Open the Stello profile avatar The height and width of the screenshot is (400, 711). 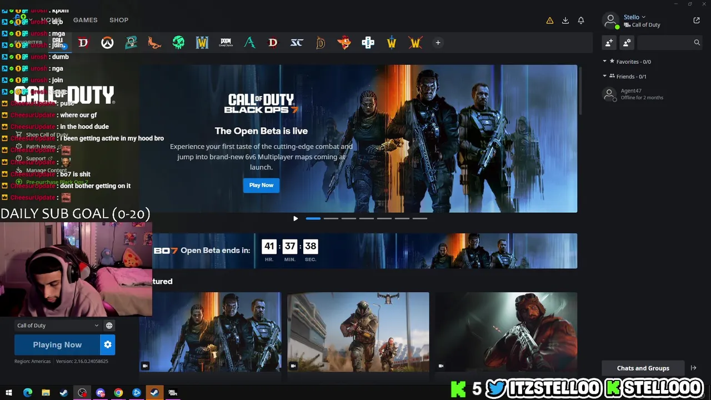(x=610, y=21)
